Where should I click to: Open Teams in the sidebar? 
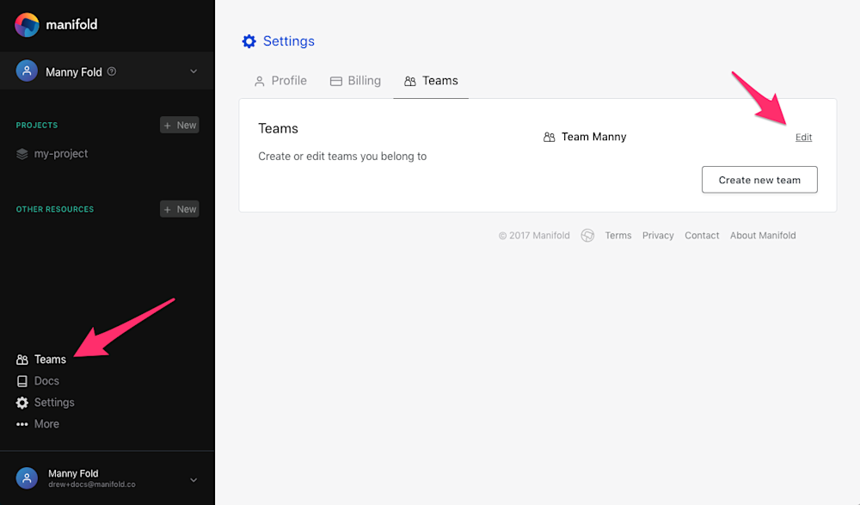click(50, 360)
